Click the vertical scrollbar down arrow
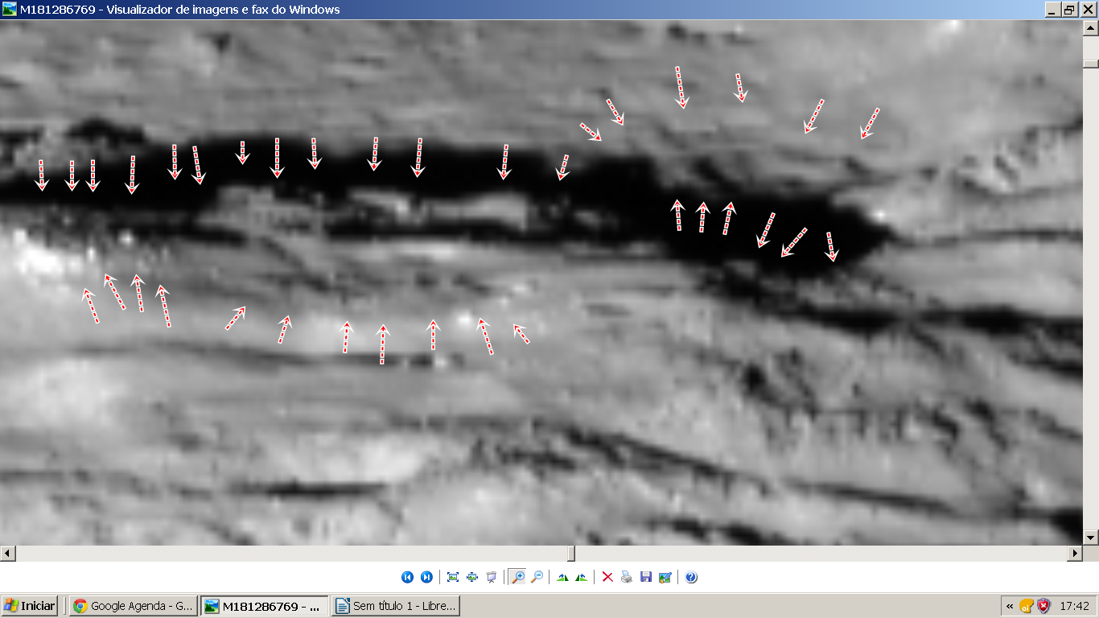The image size is (1099, 618). (x=1091, y=537)
